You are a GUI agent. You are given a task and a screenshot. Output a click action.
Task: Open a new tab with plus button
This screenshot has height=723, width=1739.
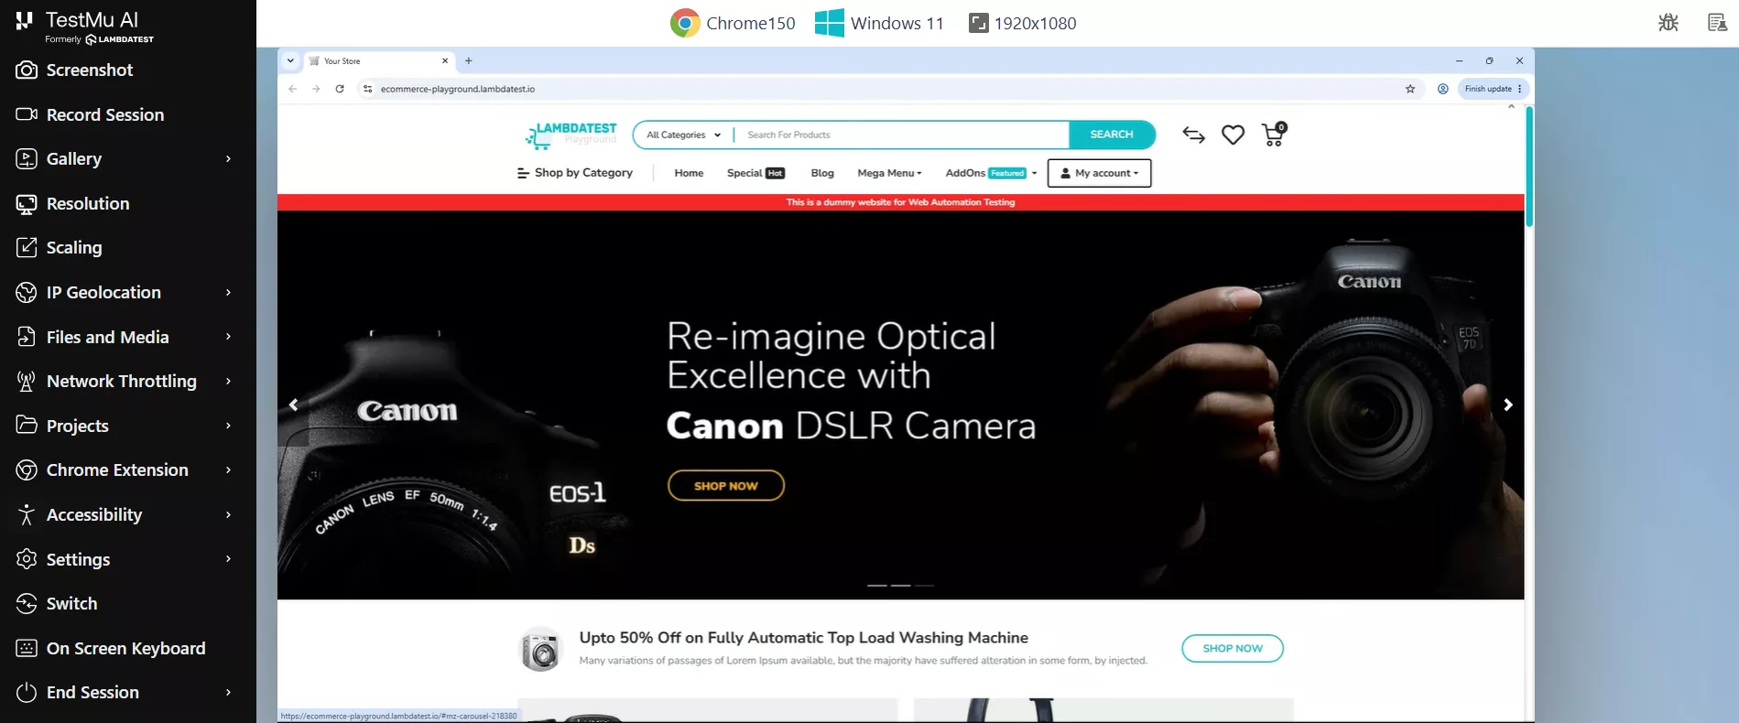pyautogui.click(x=469, y=60)
